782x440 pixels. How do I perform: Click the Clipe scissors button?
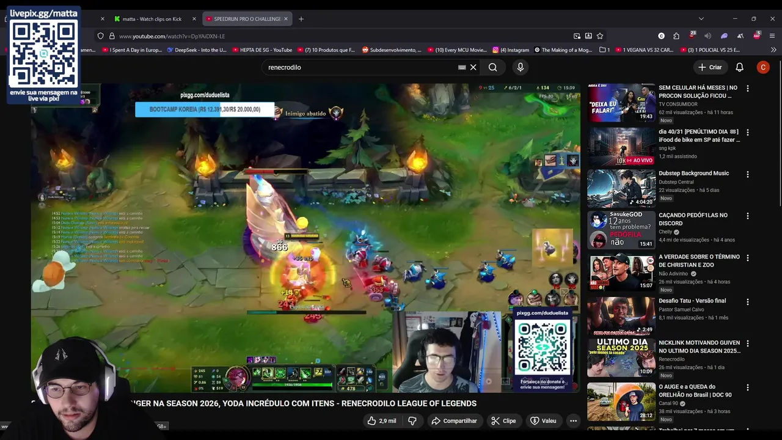504,420
